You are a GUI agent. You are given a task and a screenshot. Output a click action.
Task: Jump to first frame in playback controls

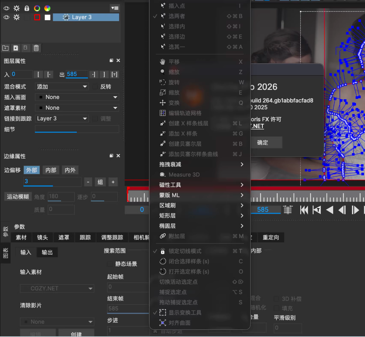click(x=304, y=210)
